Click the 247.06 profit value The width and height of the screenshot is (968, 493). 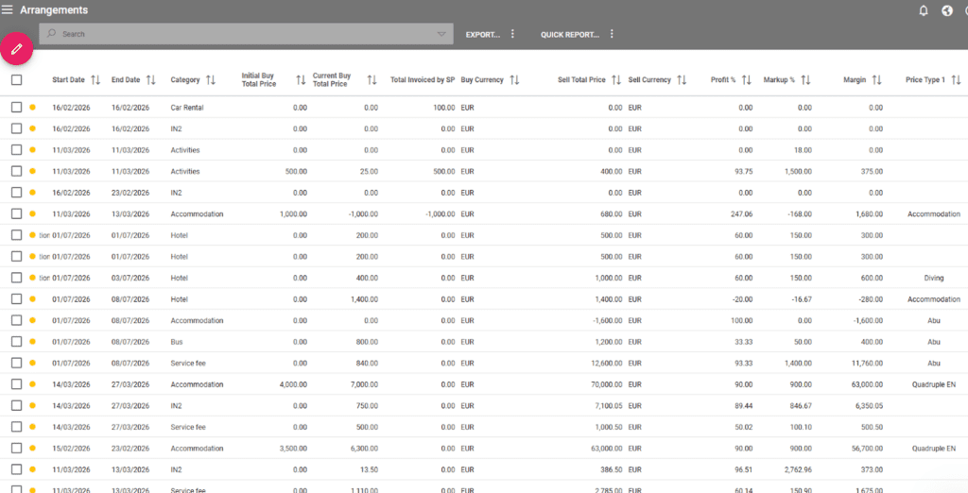(x=742, y=213)
